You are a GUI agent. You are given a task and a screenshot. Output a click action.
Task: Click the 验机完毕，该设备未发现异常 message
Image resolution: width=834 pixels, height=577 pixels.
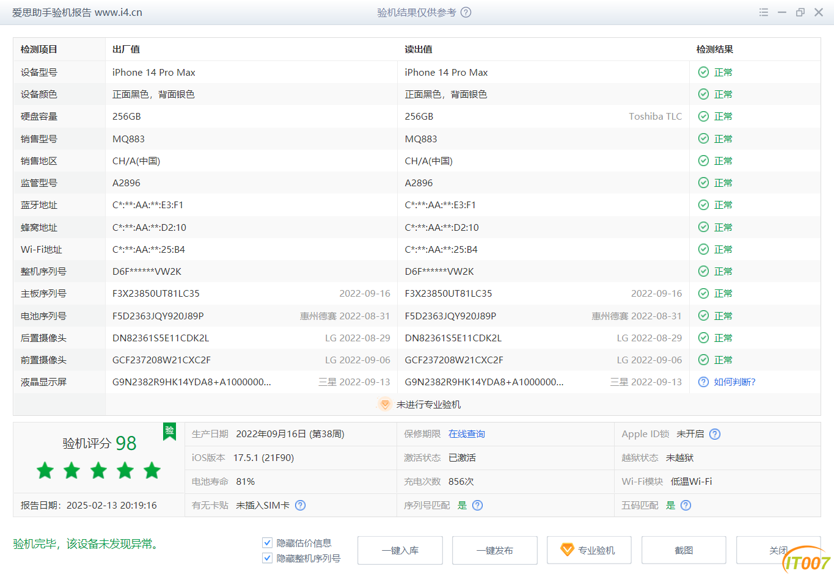[x=86, y=543]
